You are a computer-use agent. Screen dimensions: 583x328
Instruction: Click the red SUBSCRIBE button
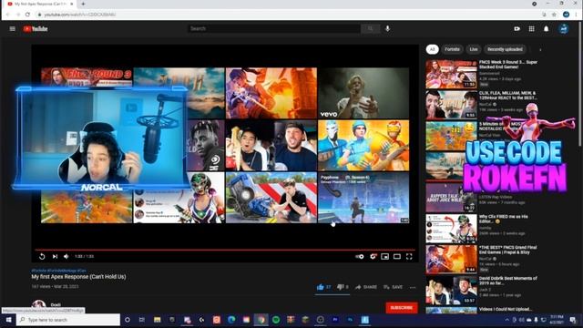point(402,308)
